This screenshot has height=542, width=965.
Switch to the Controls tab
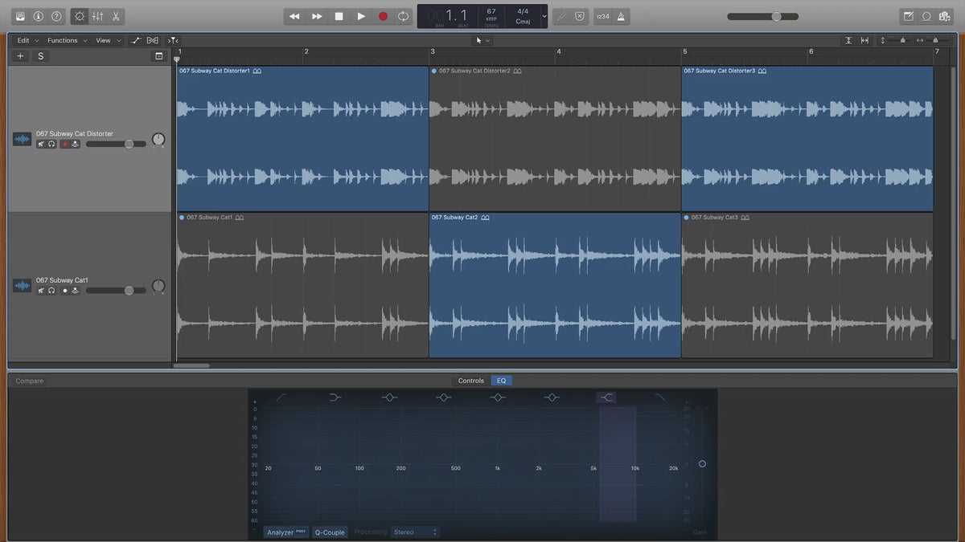pyautogui.click(x=470, y=381)
